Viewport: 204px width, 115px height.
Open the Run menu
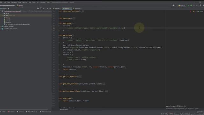pos(30,2)
